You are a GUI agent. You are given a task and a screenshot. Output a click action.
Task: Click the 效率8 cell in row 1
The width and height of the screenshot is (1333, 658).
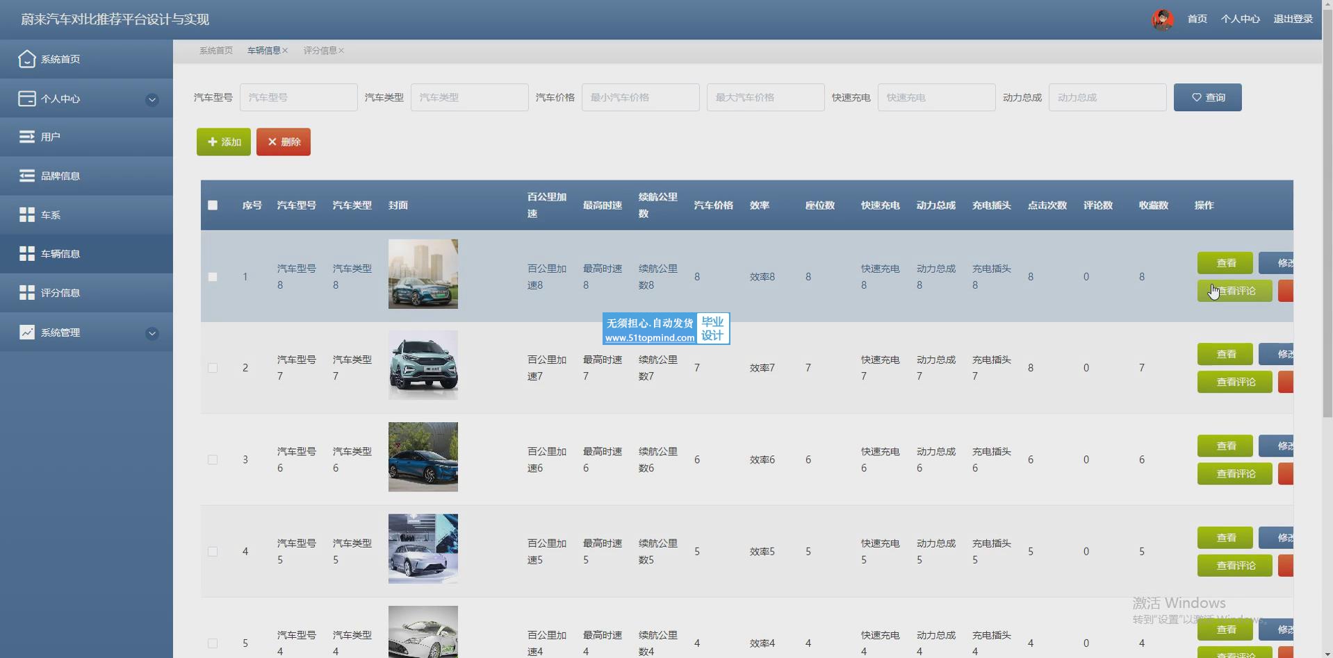click(x=762, y=276)
